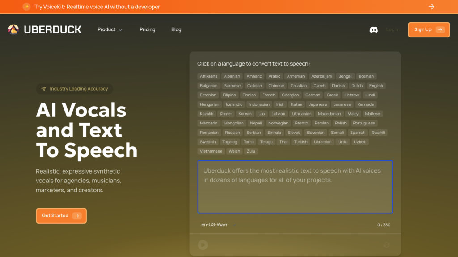Select the English language
This screenshot has width=458, height=257.
[376, 86]
